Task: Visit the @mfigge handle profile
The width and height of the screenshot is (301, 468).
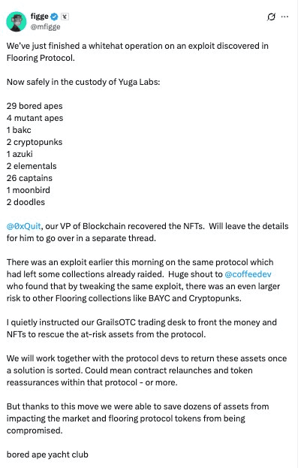Action: pyautogui.click(x=45, y=27)
